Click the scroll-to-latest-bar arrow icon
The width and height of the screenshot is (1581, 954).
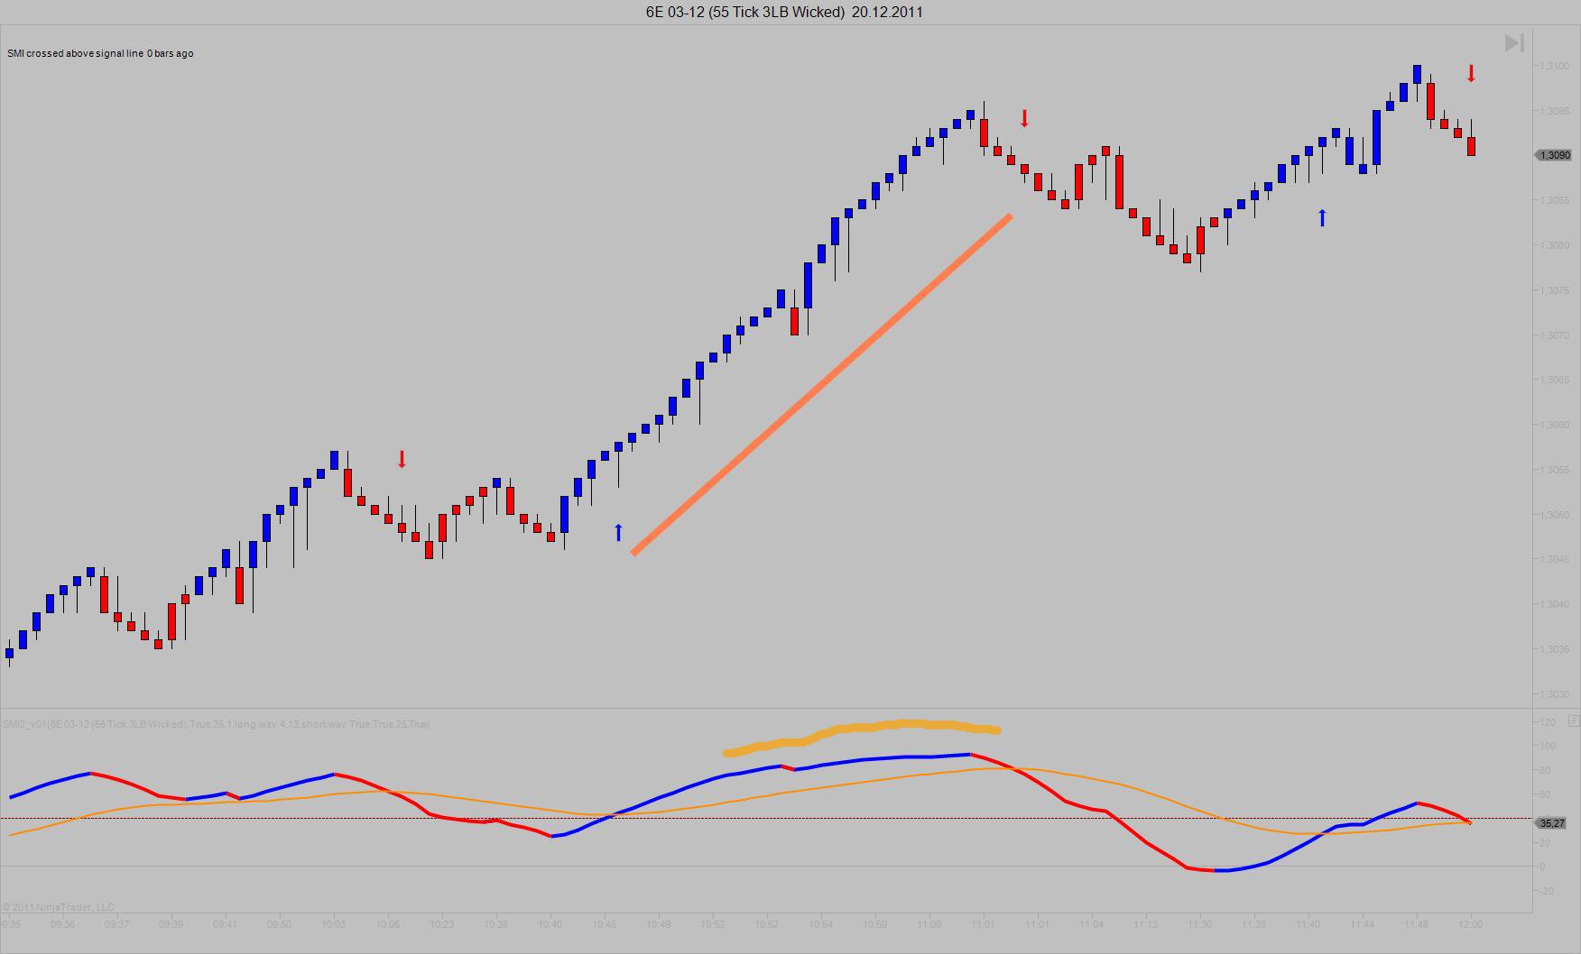click(x=1514, y=42)
